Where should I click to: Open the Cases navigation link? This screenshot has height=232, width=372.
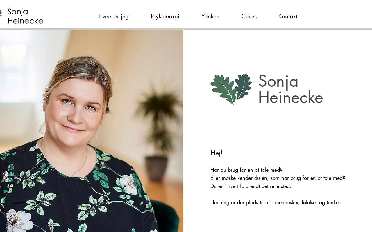point(249,16)
